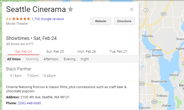This screenshot has width=184, height=110.
Task: Choose the 10:45pm Black Panther showtime
Action: point(49,76)
